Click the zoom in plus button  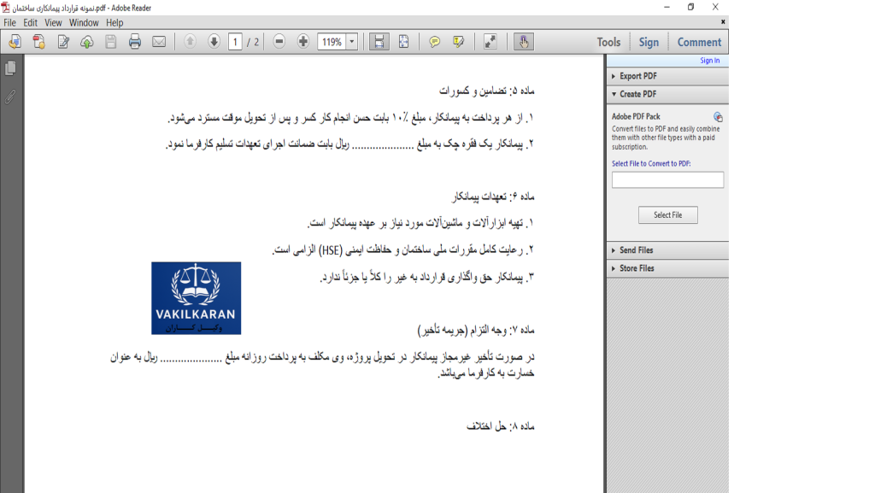tap(303, 42)
